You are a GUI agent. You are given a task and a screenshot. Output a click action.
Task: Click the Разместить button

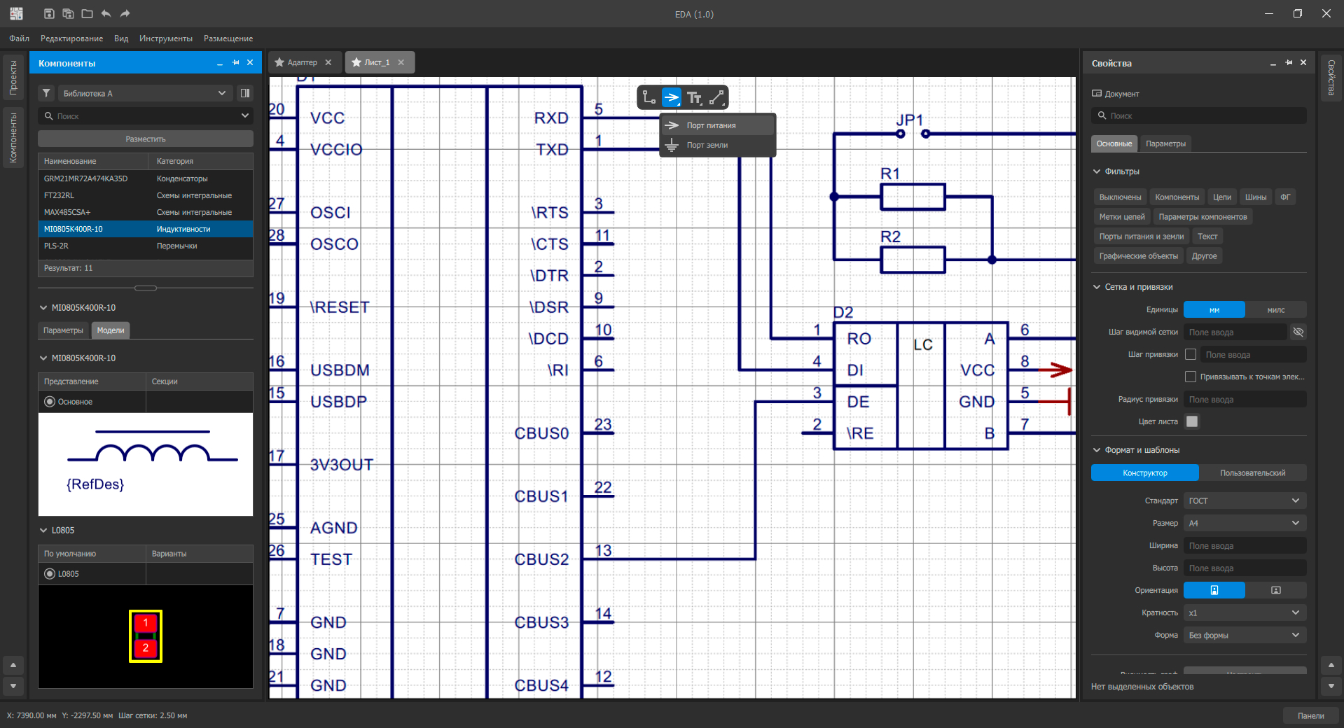146,139
